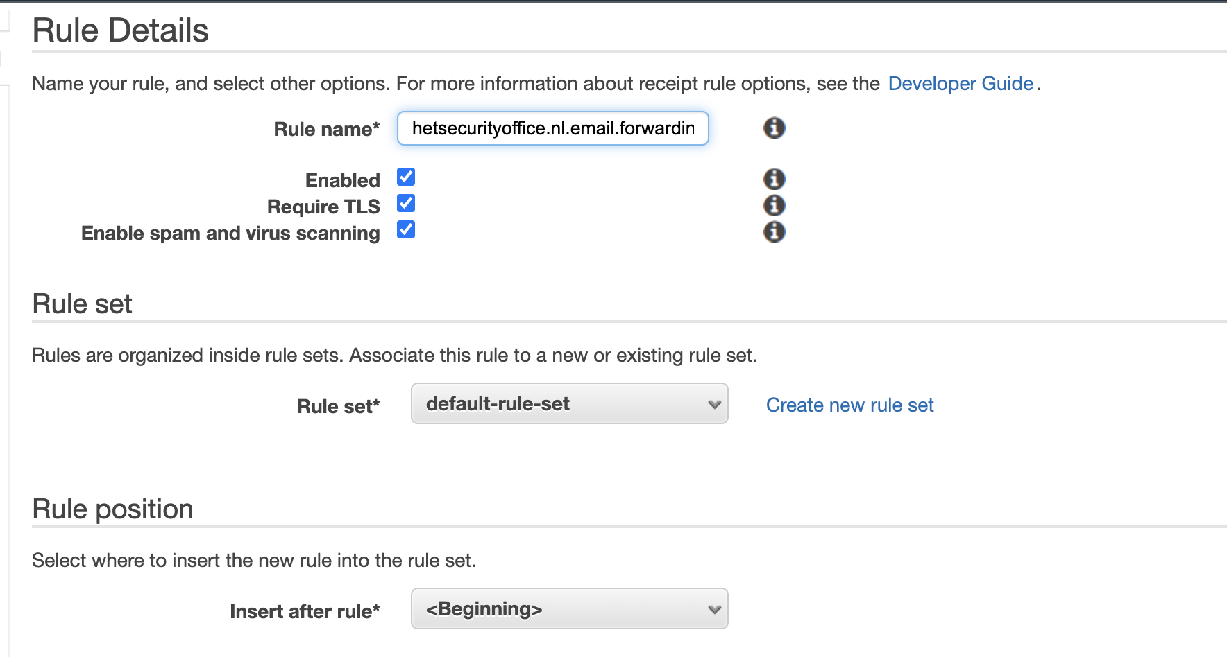
Task: Click the info icon on the Enabled row
Action: click(x=774, y=179)
